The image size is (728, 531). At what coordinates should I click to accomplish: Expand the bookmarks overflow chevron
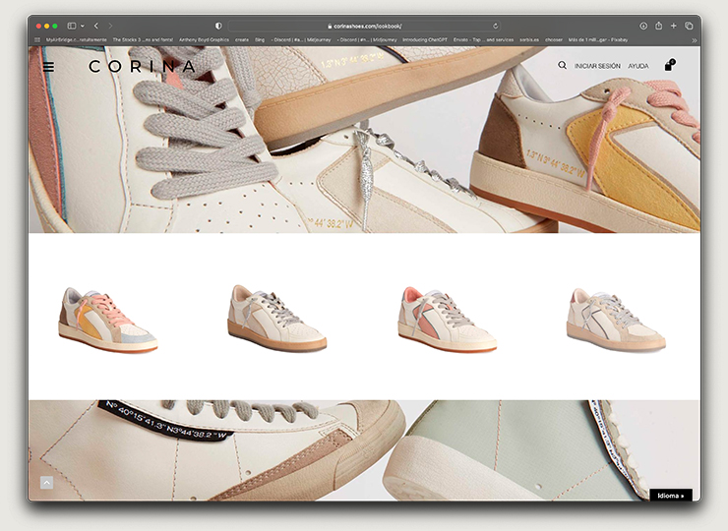coord(695,40)
